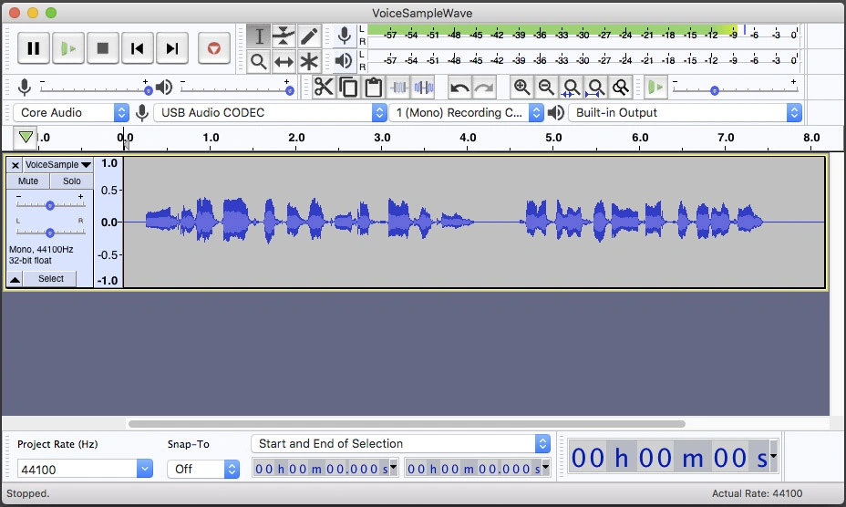Screen dimensions: 846x507
Task: Open the USB Audio CODEC device dropdown
Action: 271,113
